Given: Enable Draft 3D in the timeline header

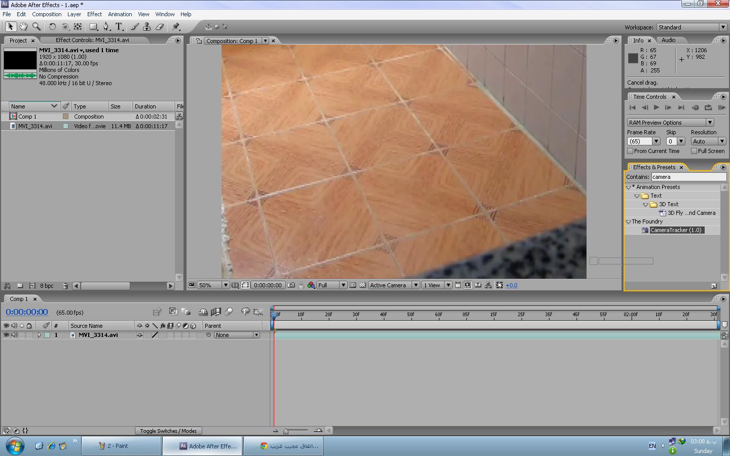Looking at the screenshot, I should [186, 312].
